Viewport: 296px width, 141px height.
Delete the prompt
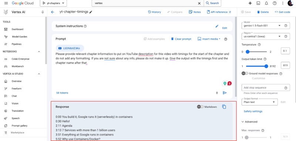(263, 12)
